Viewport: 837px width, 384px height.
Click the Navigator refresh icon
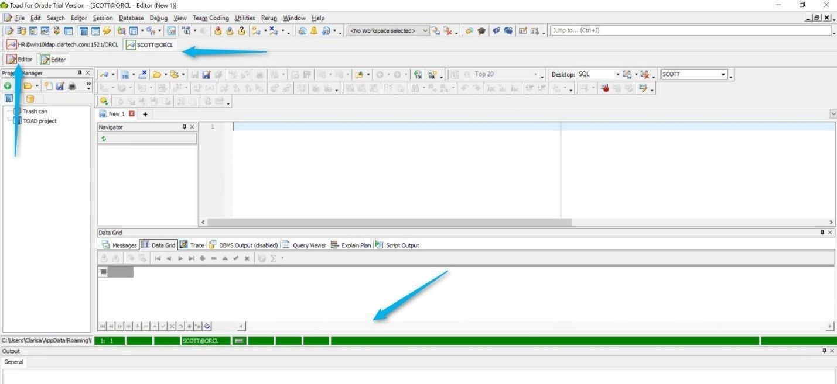(104, 139)
